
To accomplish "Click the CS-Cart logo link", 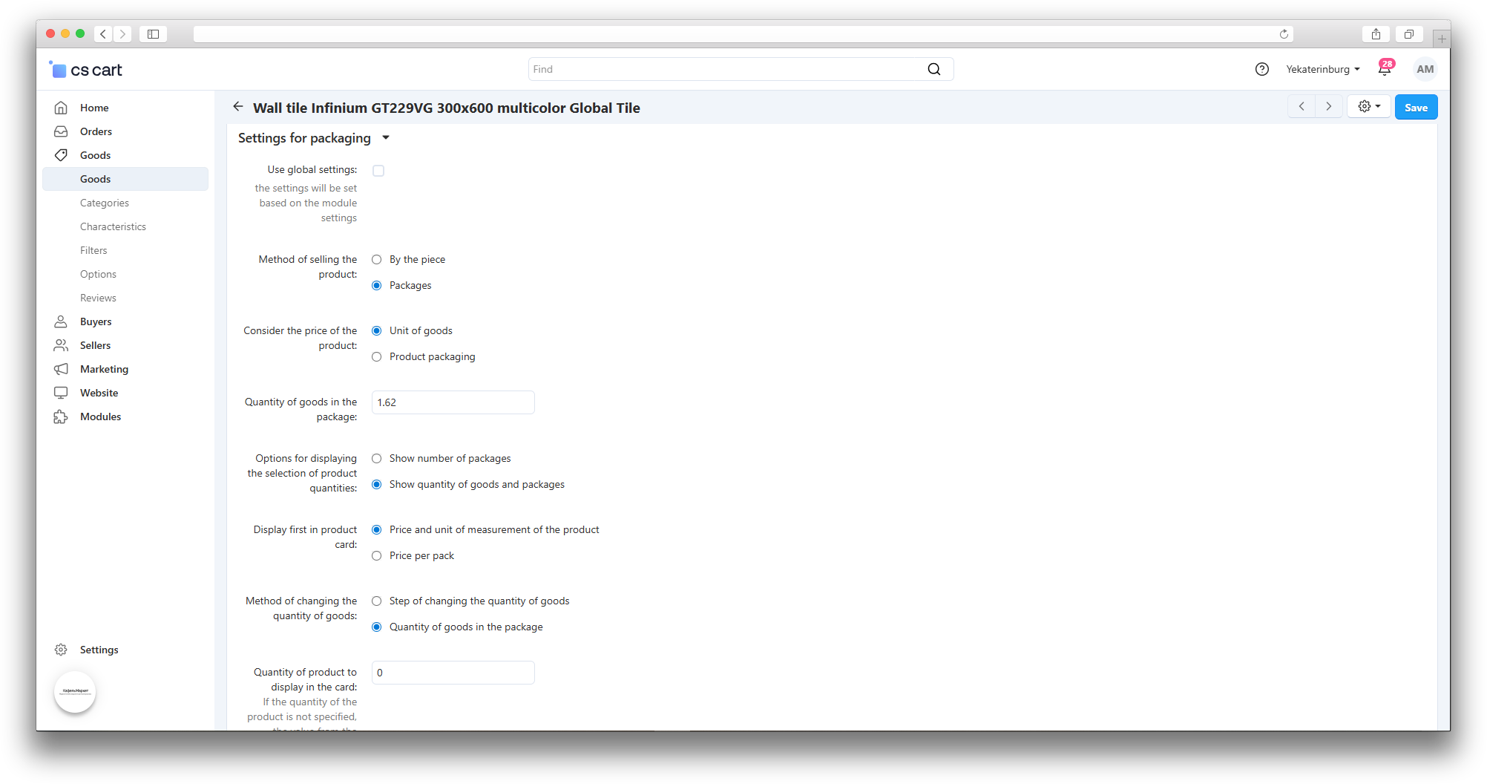I will click(86, 70).
